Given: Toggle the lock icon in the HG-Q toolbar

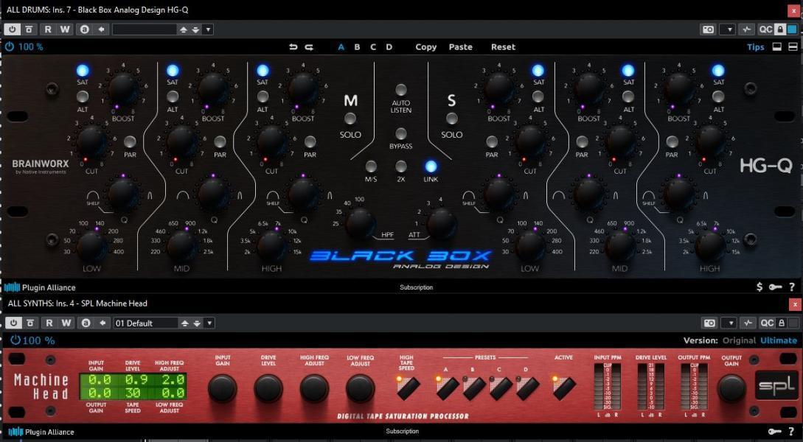Looking at the screenshot, I should tap(780, 29).
